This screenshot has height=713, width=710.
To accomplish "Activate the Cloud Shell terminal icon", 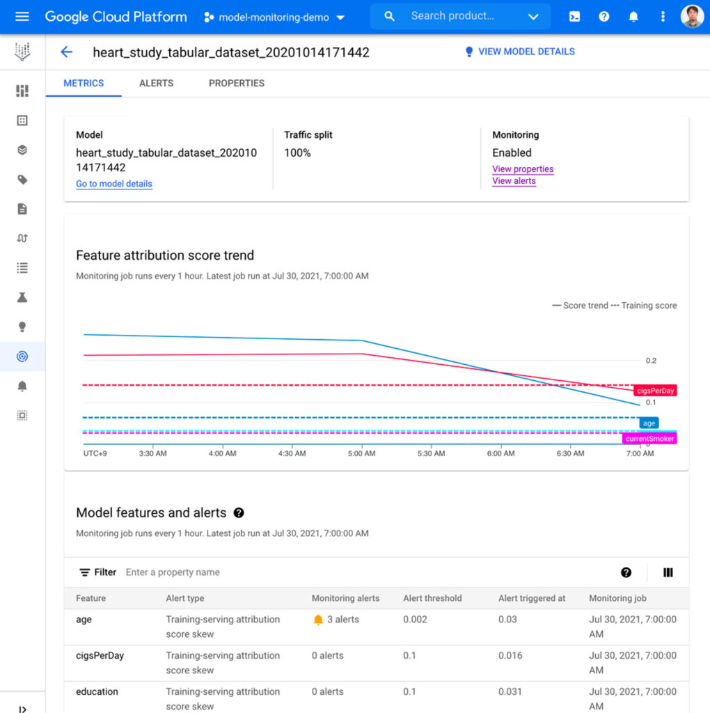I will 574,16.
